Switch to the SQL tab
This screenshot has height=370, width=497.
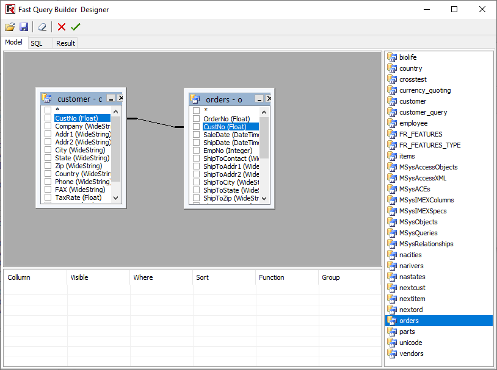(37, 43)
